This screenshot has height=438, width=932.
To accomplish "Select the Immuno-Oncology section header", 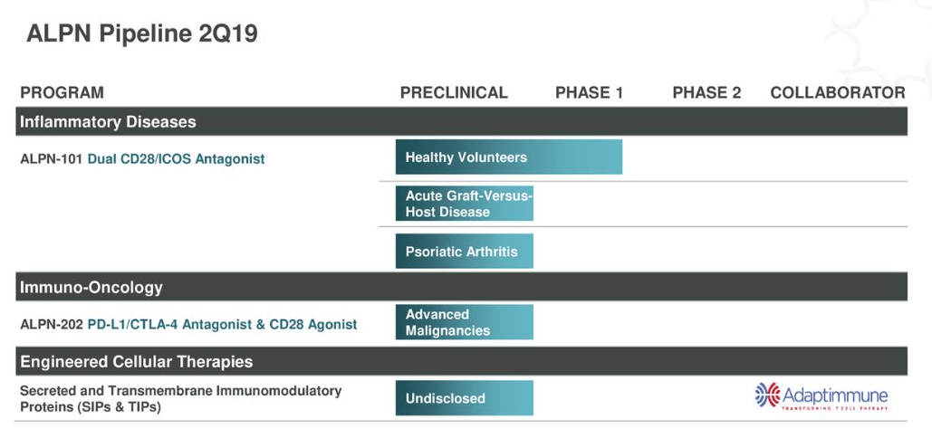I will [91, 287].
